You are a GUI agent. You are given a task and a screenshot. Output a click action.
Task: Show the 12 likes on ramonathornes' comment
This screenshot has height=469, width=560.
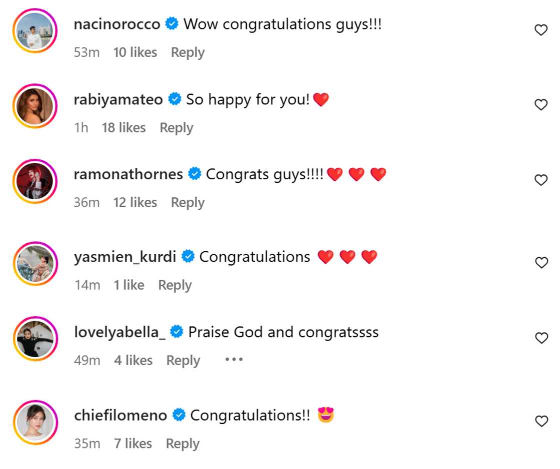pos(135,203)
